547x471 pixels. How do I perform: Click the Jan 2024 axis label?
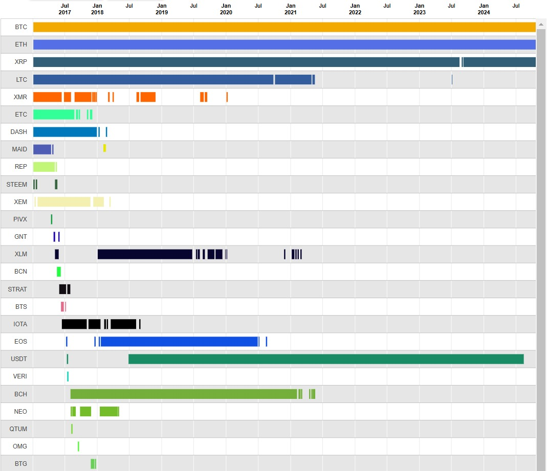tap(484, 9)
